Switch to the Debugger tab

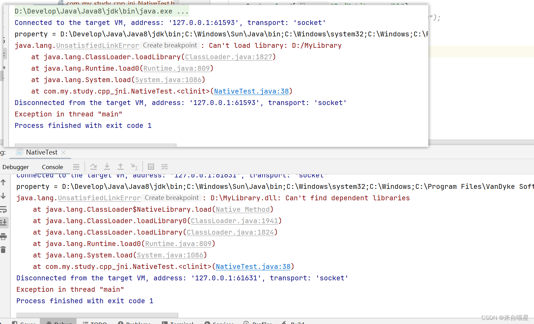tap(16, 167)
